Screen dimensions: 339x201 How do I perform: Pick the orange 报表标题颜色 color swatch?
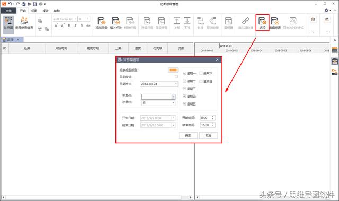pos(173,70)
